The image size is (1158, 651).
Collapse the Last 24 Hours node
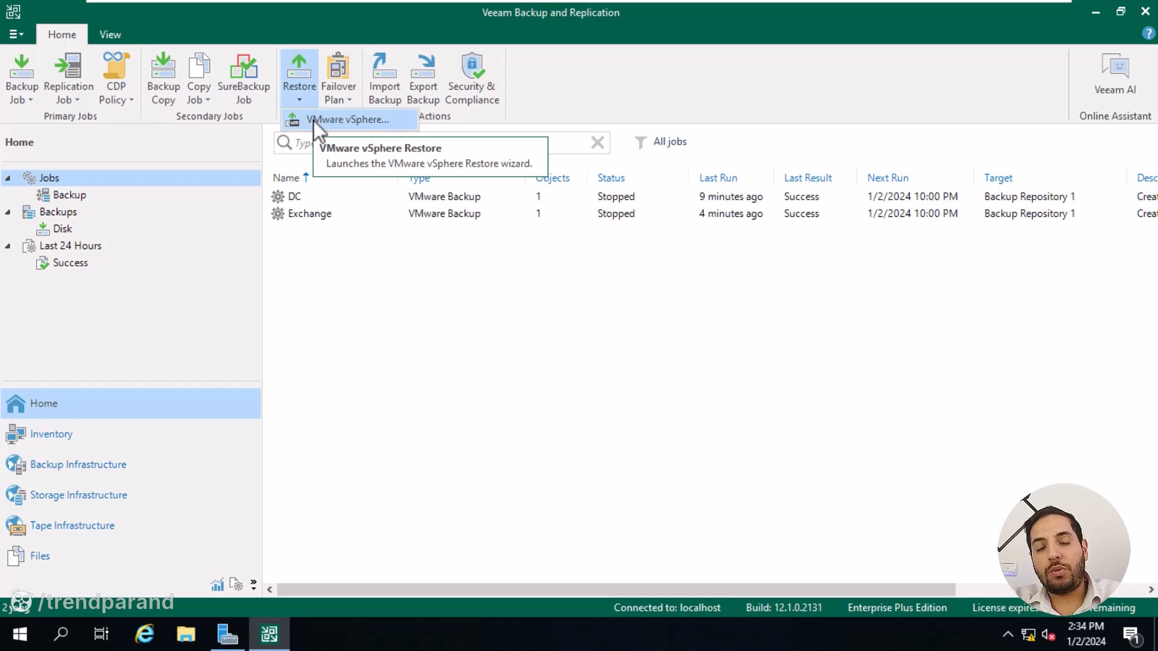8,245
